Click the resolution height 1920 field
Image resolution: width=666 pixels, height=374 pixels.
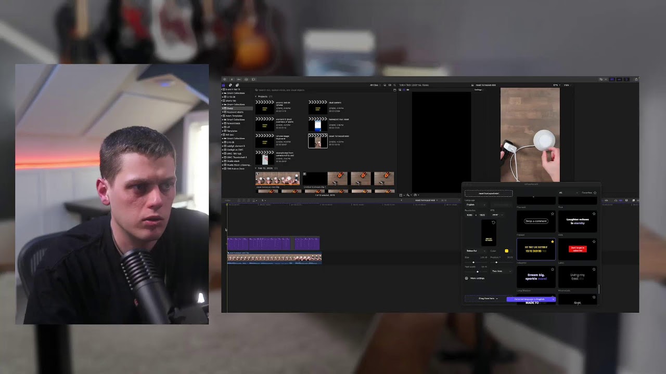coord(482,215)
